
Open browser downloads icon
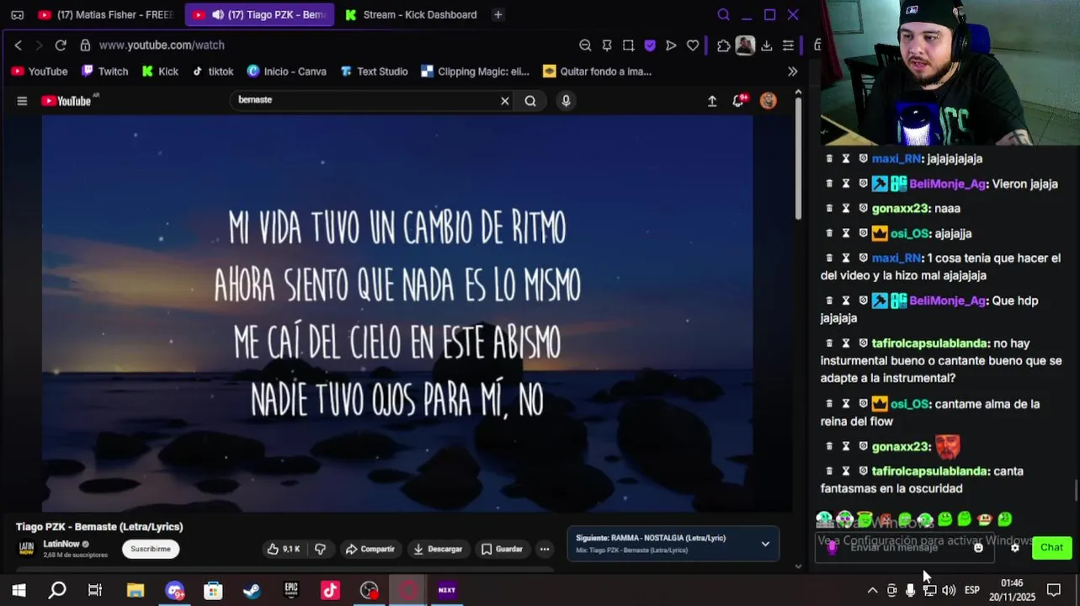tap(766, 45)
